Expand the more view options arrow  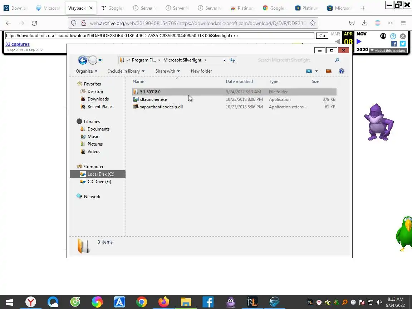click(x=317, y=71)
